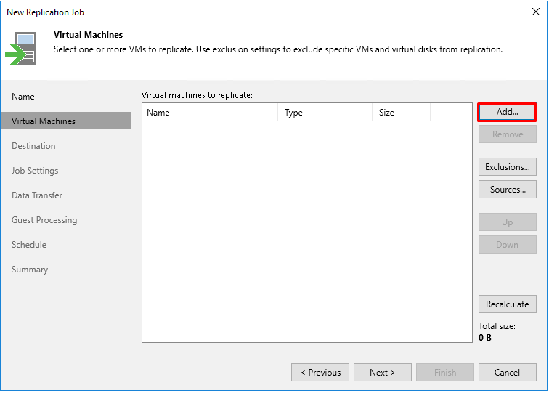Recalculate the total VM size
Viewport: 549px width, 393px height.
pyautogui.click(x=508, y=304)
